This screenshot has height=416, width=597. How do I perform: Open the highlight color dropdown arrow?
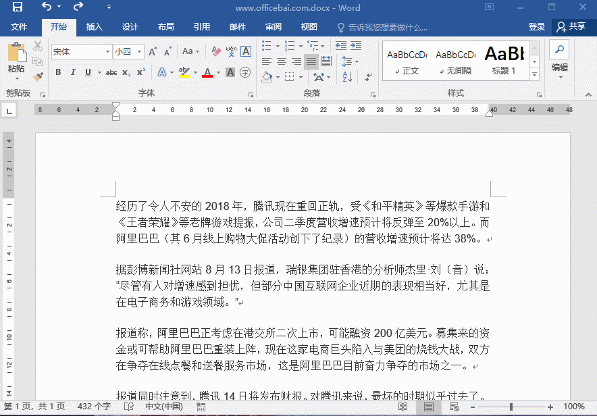(195, 72)
